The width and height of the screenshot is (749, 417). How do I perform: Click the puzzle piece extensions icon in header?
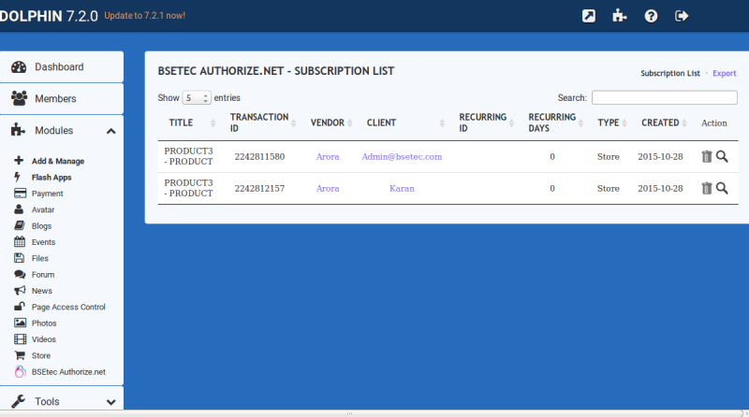tap(620, 16)
